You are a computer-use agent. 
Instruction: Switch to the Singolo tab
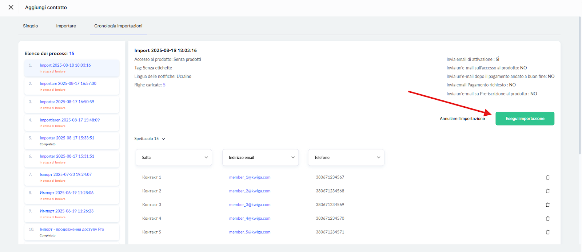point(30,26)
